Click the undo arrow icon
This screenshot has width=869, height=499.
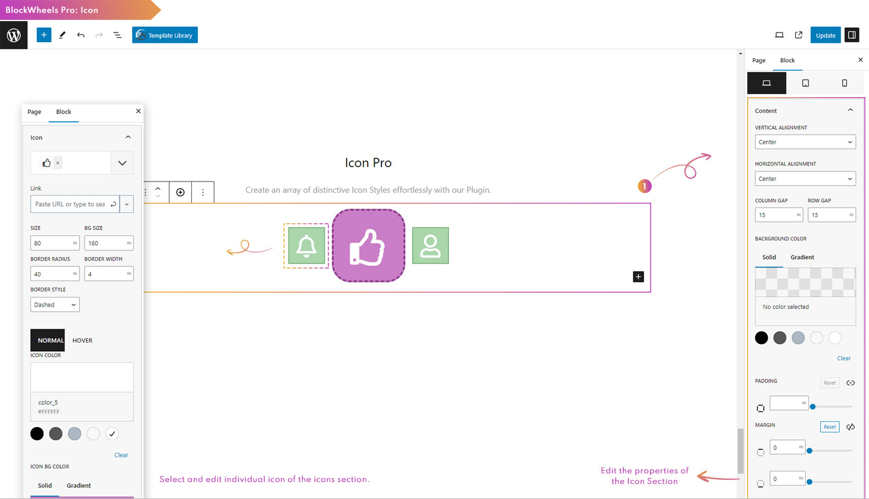[81, 35]
